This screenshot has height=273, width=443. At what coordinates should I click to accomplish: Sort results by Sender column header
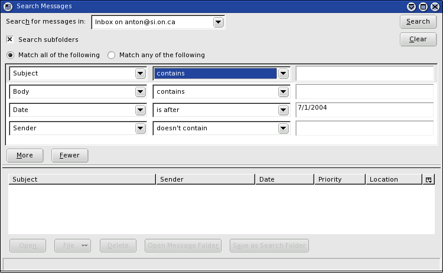point(206,179)
